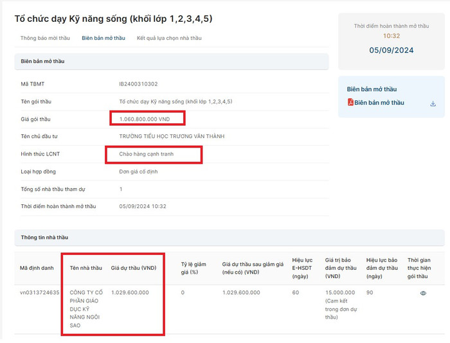Select the Kết quả lựa chọn nhà thầu tab
This screenshot has height=343, width=450.
(169, 39)
